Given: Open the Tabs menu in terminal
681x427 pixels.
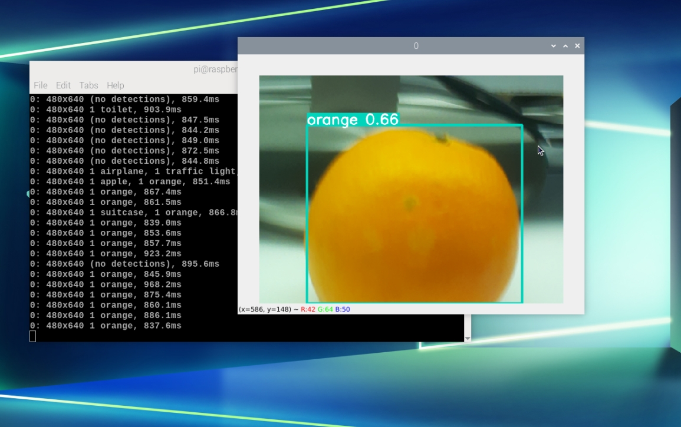Looking at the screenshot, I should pos(88,85).
